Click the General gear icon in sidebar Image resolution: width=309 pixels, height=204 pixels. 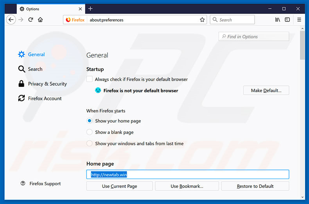pyautogui.click(x=22, y=54)
